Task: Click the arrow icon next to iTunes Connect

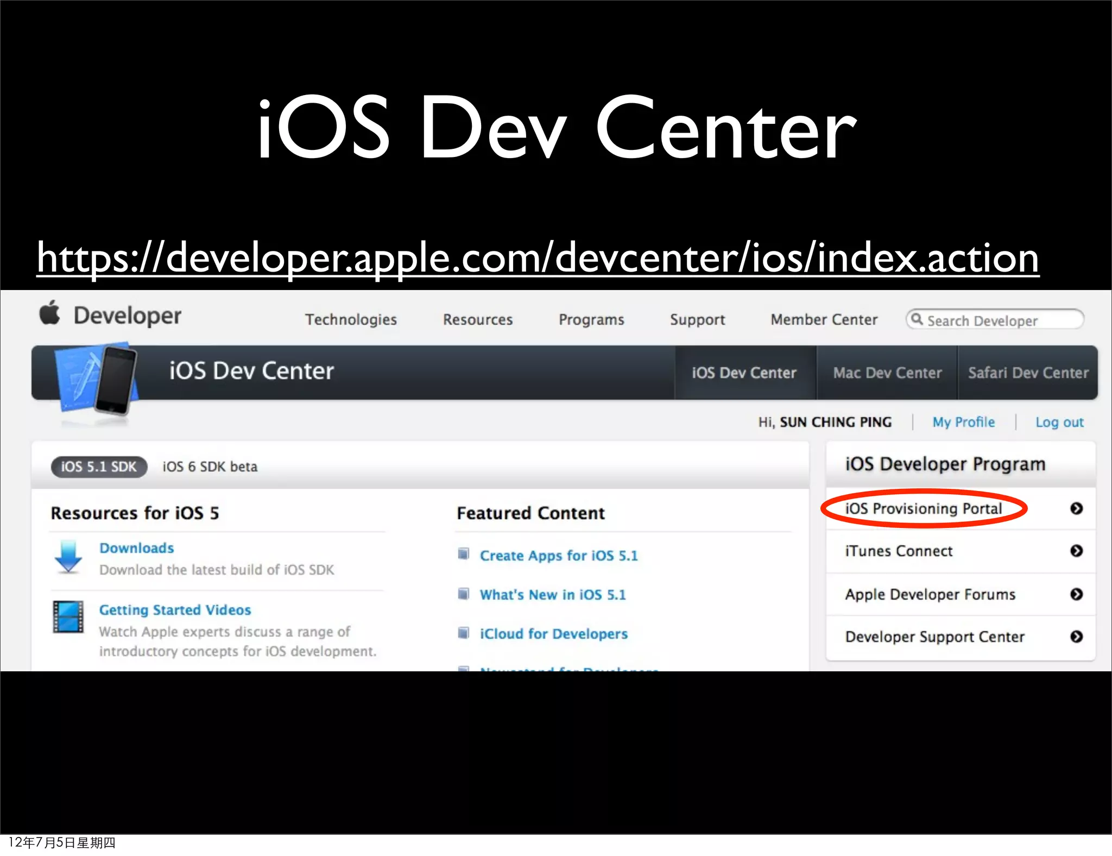Action: click(x=1076, y=551)
